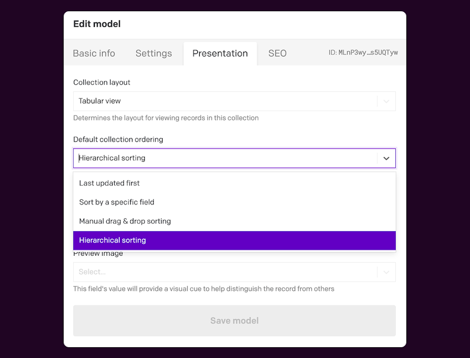The image size is (470, 358).
Task: Pick Manual drag & drop sorting
Action: pos(235,221)
